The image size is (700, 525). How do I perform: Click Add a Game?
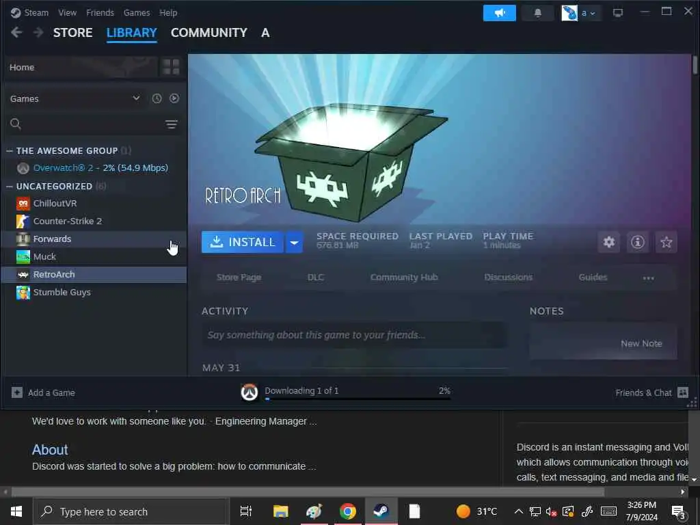[43, 393]
